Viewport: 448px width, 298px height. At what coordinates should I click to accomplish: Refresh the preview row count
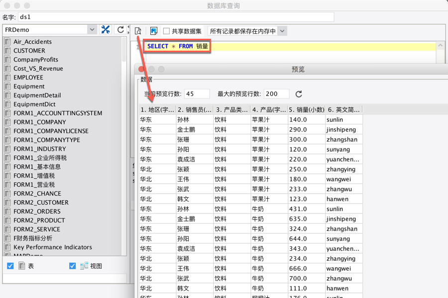[299, 94]
